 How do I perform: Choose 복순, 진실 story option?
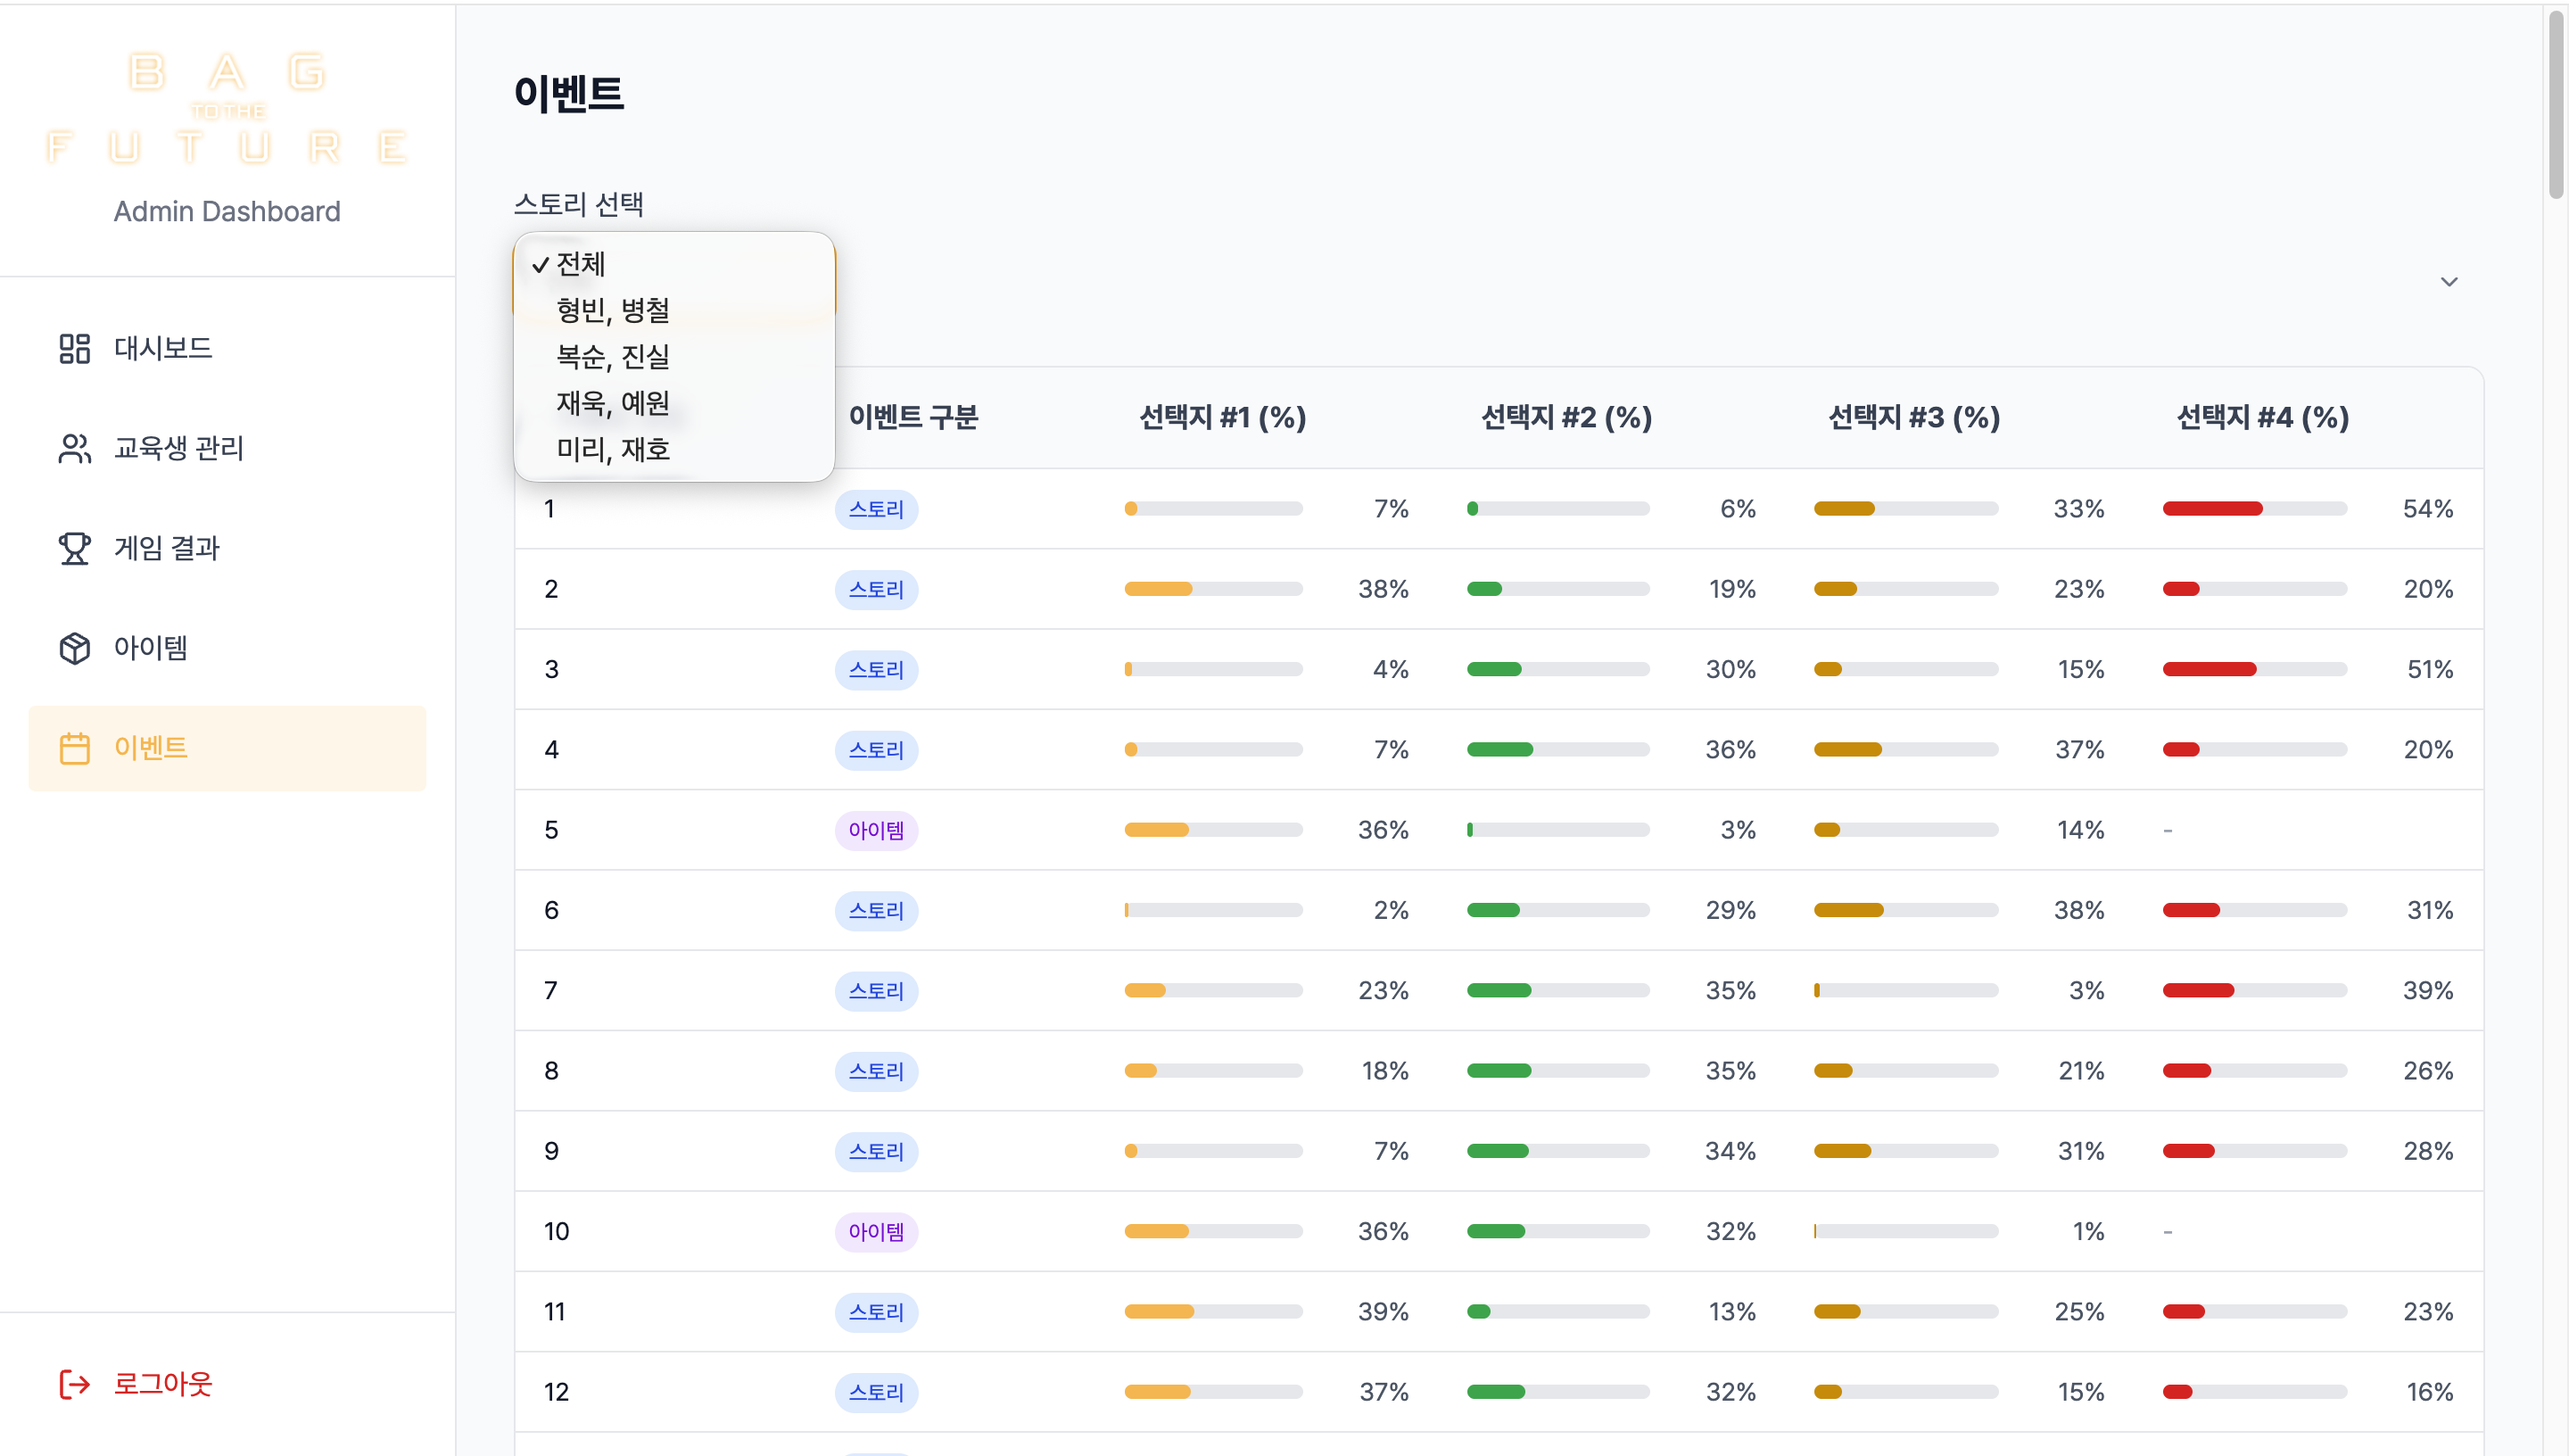coord(612,356)
